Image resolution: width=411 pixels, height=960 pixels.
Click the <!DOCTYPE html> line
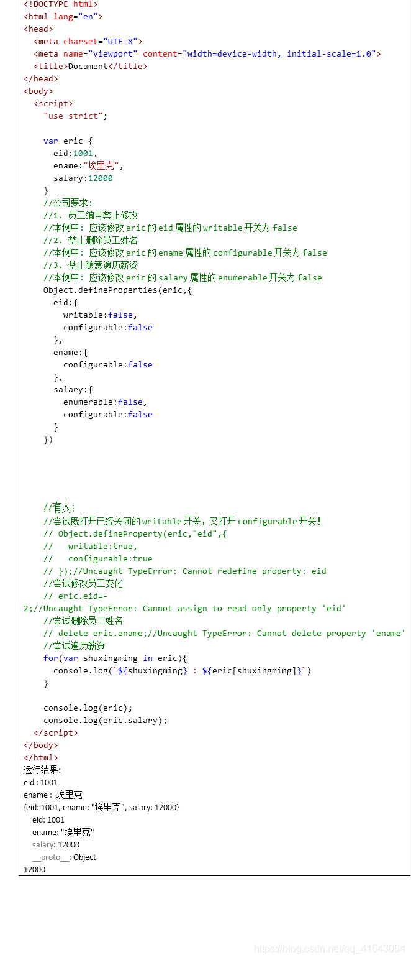[60, 4]
